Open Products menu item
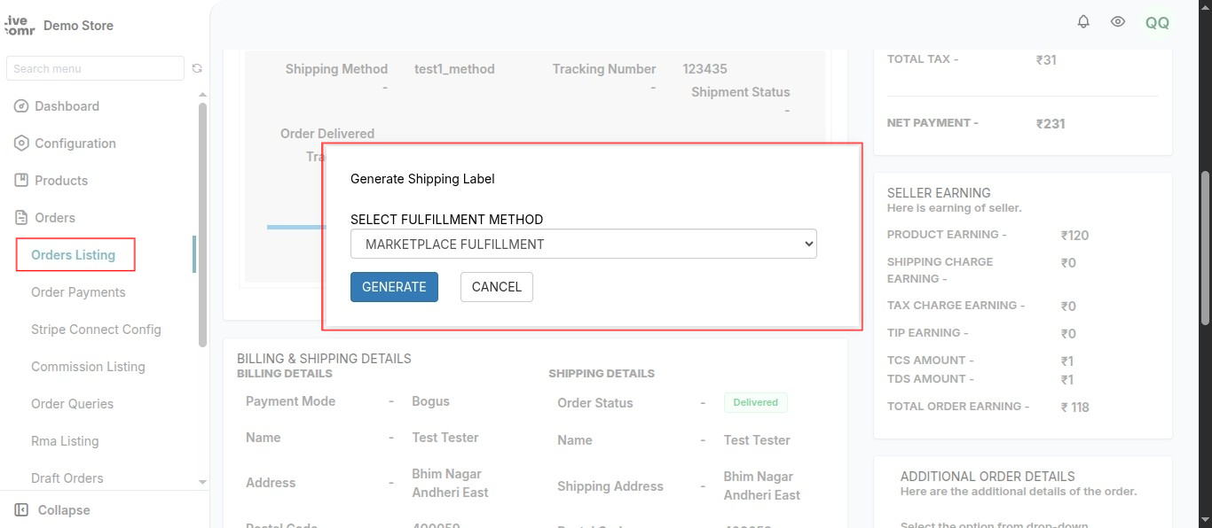This screenshot has height=528, width=1212. 61,181
